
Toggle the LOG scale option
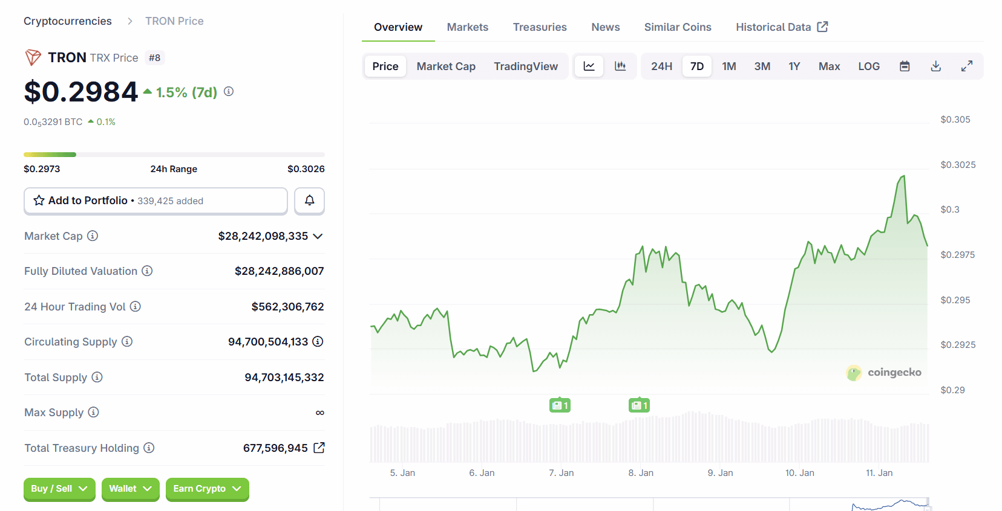(868, 66)
